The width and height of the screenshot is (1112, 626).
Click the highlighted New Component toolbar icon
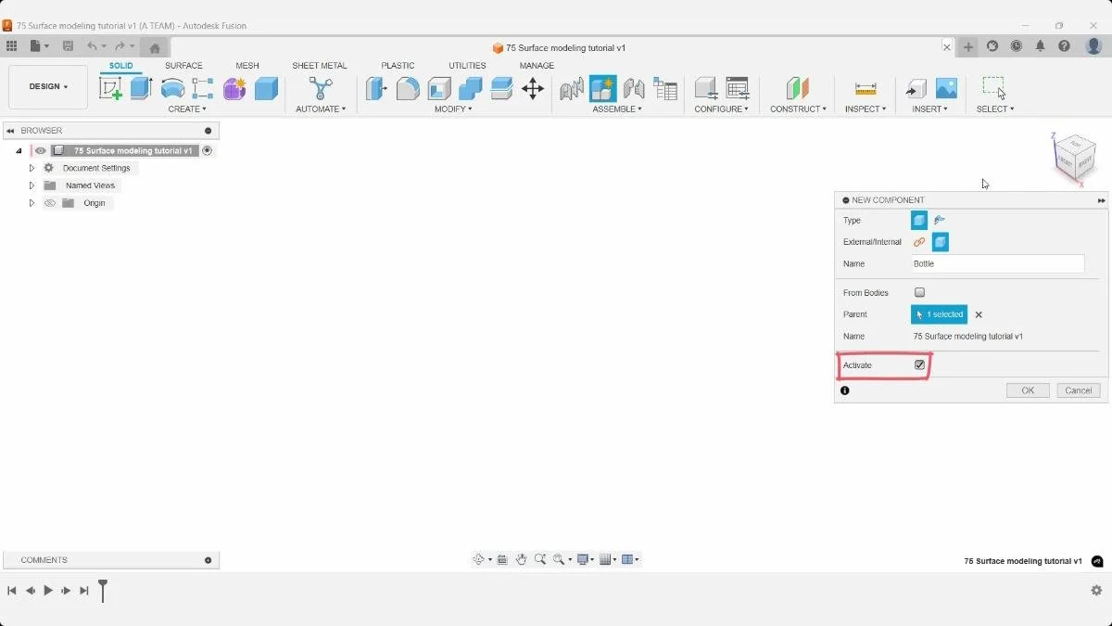pyautogui.click(x=602, y=89)
